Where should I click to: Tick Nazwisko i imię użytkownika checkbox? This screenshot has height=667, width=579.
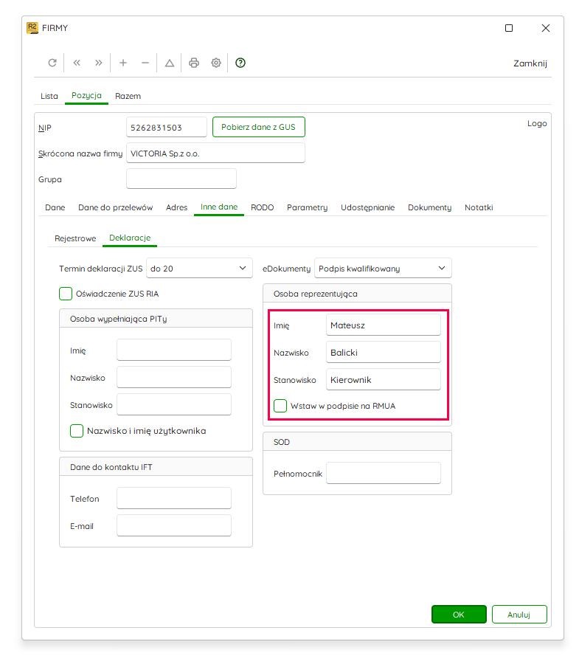click(x=77, y=431)
